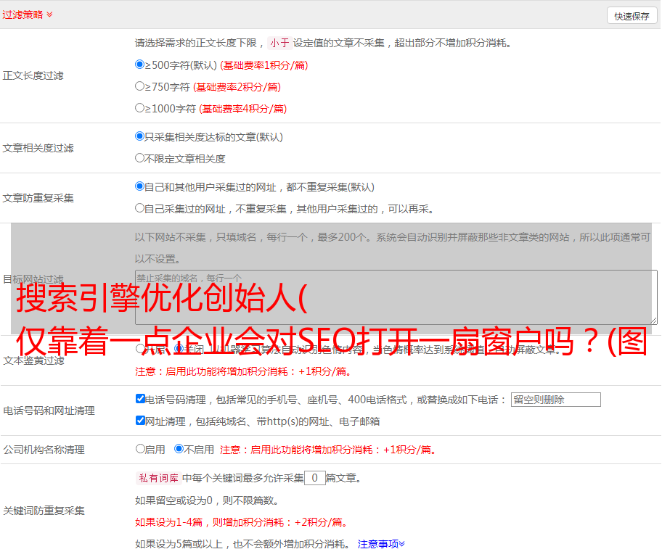Click the 基础费率1积分/篇 red note
Image resolution: width=662 pixels, height=557 pixels.
click(264, 65)
